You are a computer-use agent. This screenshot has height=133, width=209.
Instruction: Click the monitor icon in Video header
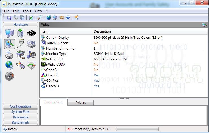click(x=204, y=25)
